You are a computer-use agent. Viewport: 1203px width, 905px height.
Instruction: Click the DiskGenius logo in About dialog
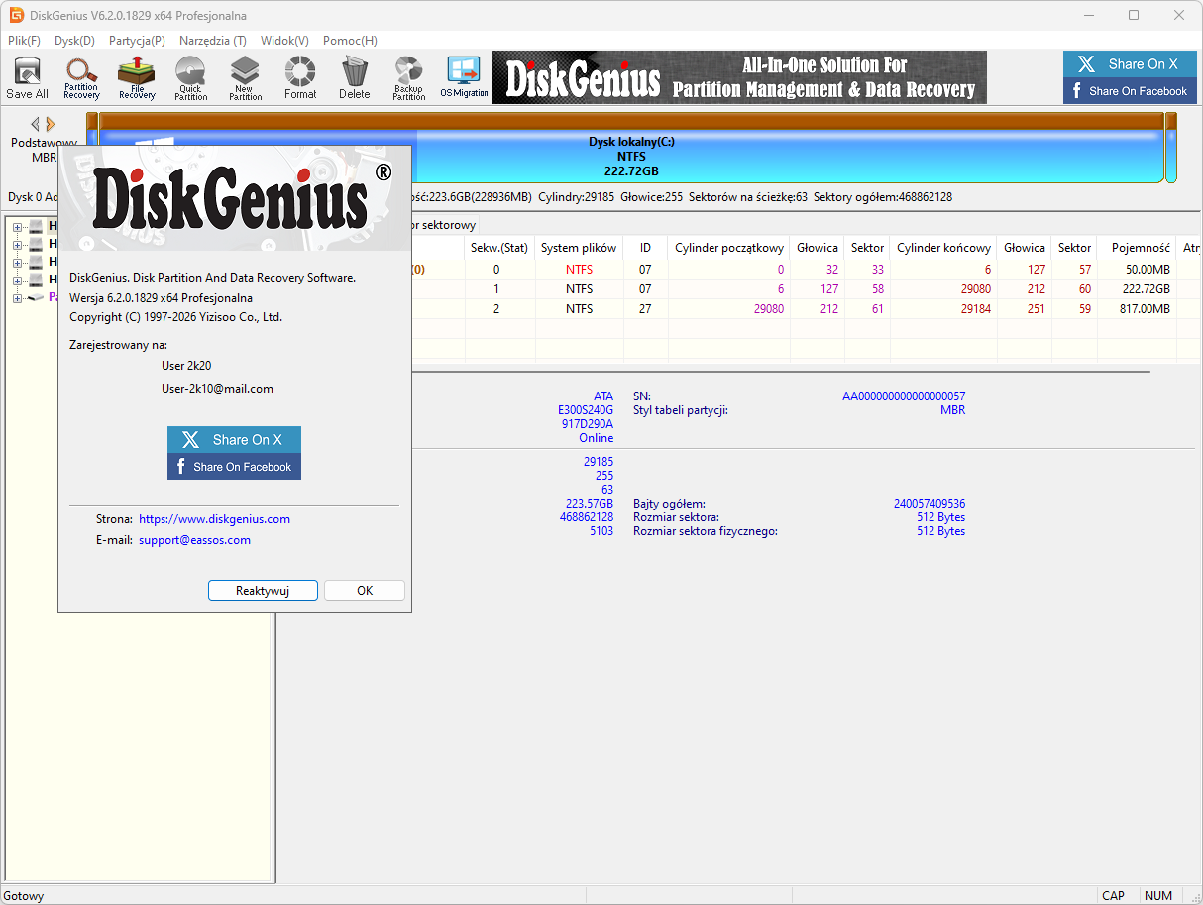(x=243, y=198)
